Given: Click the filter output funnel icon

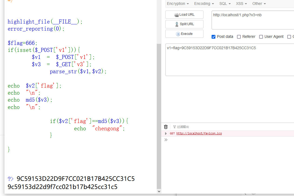Looking at the screenshot, I should 174,127.
